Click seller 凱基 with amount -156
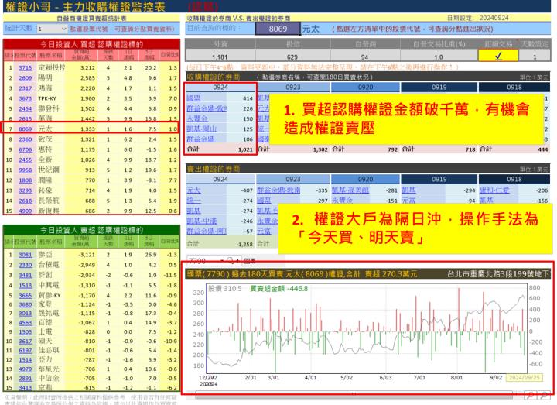This screenshot has height=405, width=557. pos(487,201)
